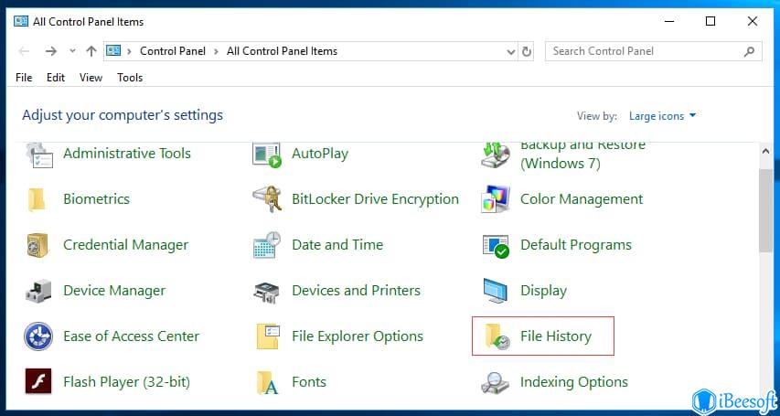Screen dimensions: 780x416
Task: Open the File History folder-clock icon
Action: [497, 336]
